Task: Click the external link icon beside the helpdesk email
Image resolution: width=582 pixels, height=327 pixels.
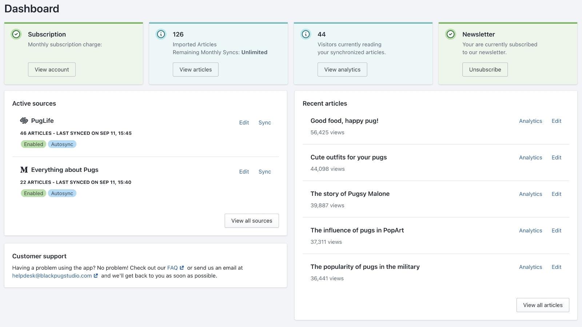Action: tap(95, 276)
